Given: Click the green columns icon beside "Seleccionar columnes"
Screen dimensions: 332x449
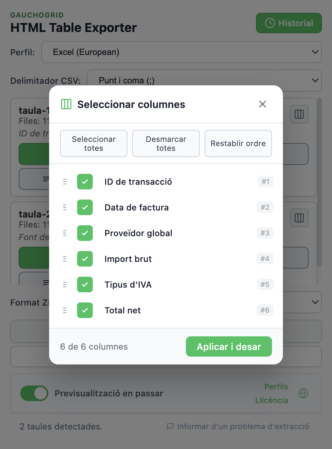Looking at the screenshot, I should pyautogui.click(x=66, y=104).
